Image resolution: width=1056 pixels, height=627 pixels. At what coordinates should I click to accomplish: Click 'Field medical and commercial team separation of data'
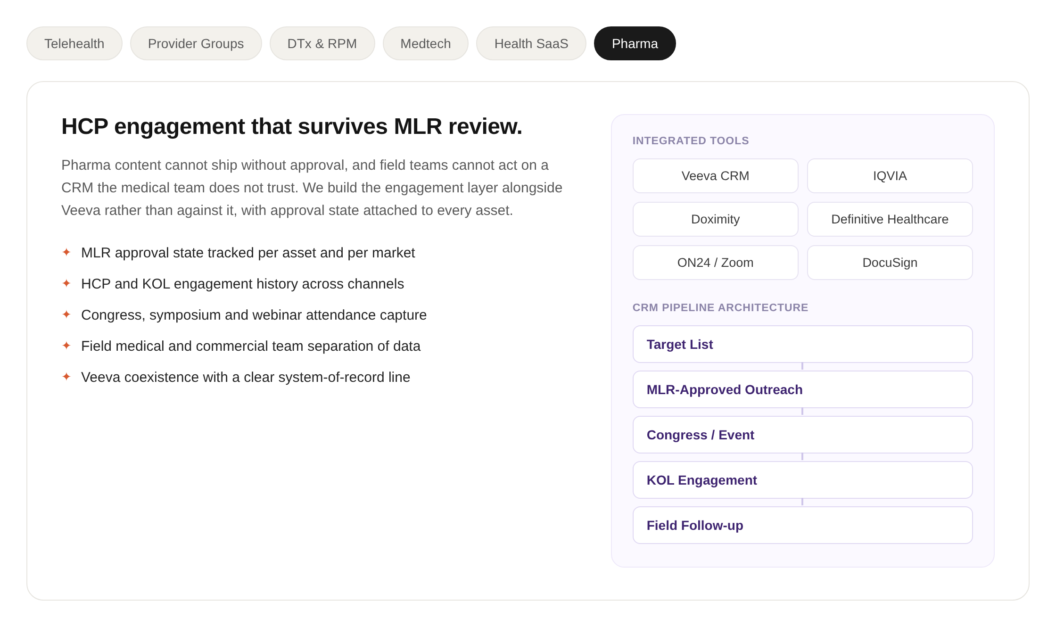[x=251, y=346]
